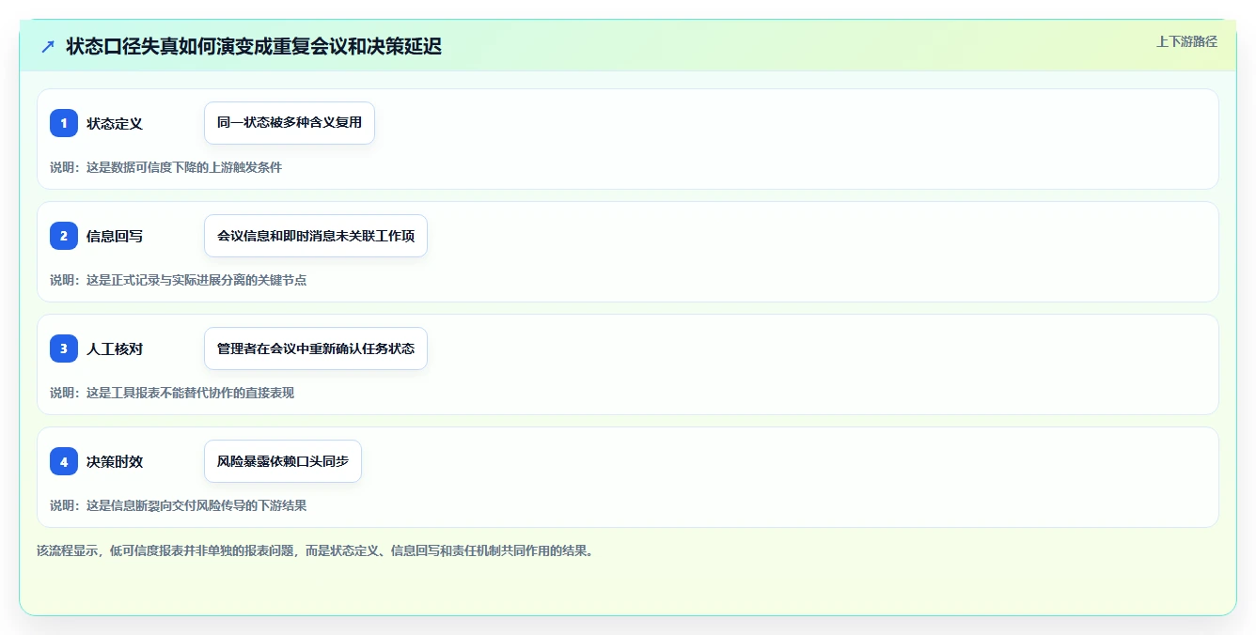Click the note 这是工具报表不能替代协作的直接表现
The height and width of the screenshot is (635, 1256).
tap(172, 393)
